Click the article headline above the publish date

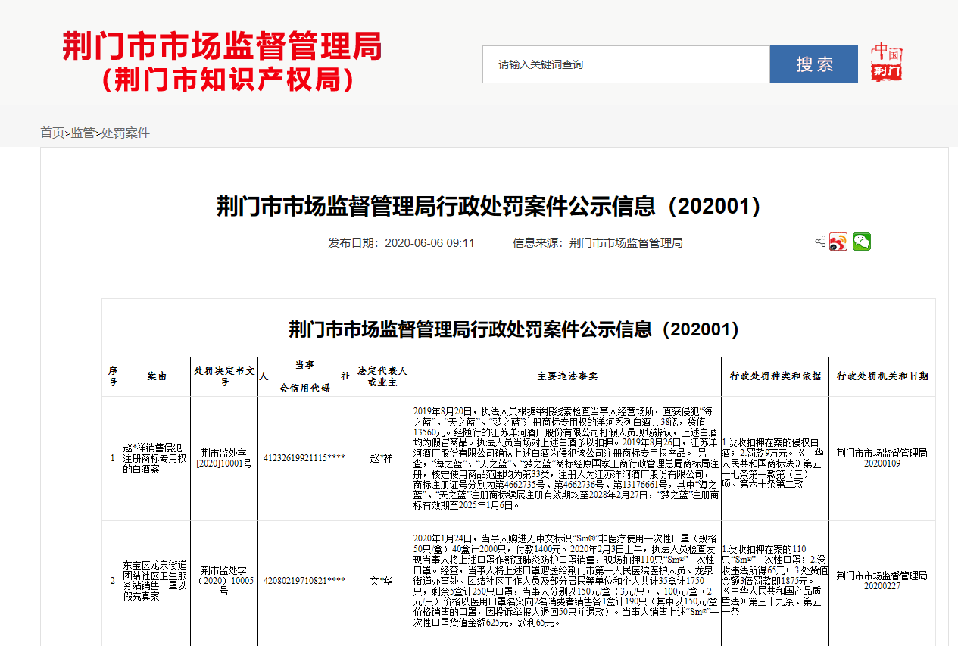point(488,206)
